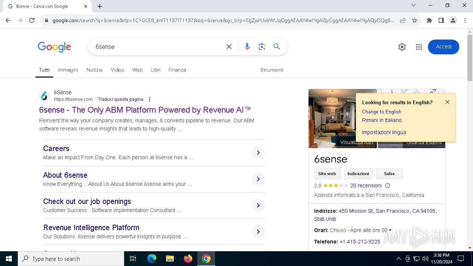
Task: Open Strumenti search tools
Action: click(272, 70)
